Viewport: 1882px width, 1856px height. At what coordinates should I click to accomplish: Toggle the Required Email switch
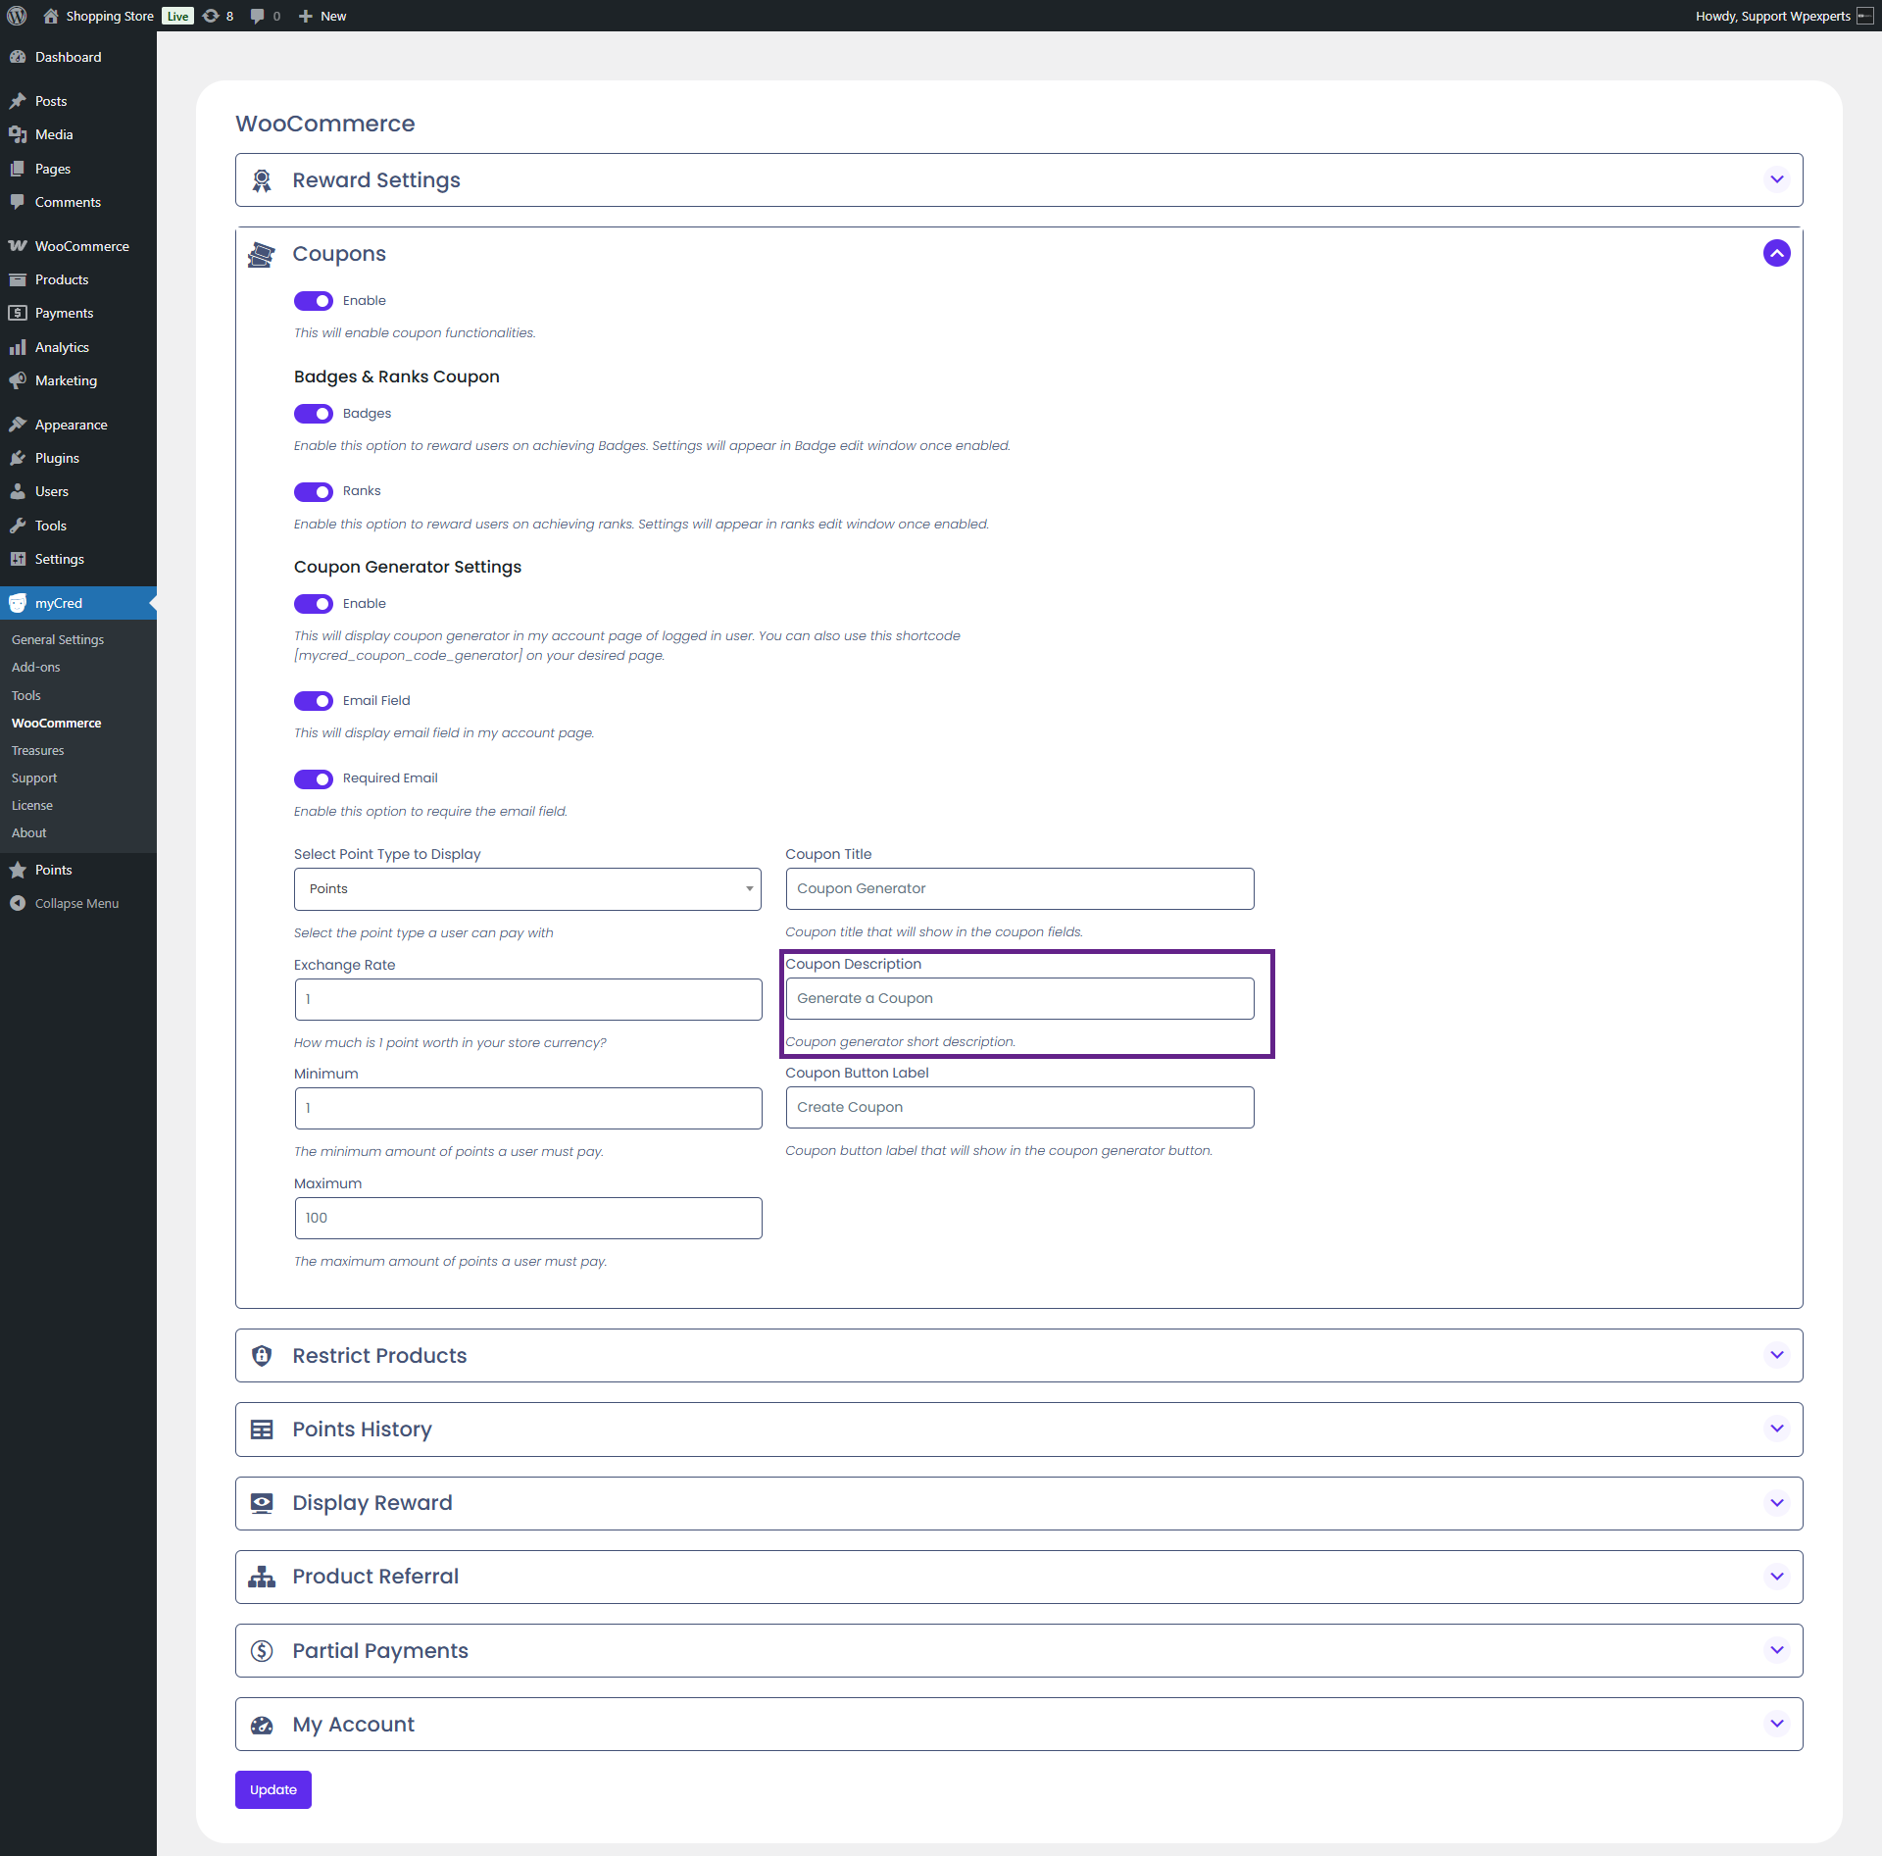tap(314, 778)
